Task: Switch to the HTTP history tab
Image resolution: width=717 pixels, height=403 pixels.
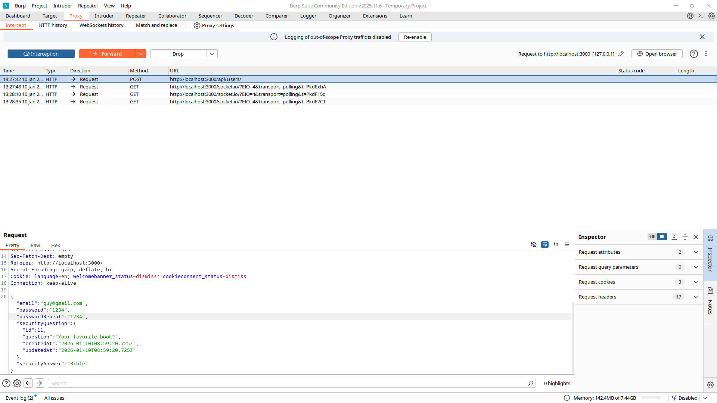Action: point(53,25)
